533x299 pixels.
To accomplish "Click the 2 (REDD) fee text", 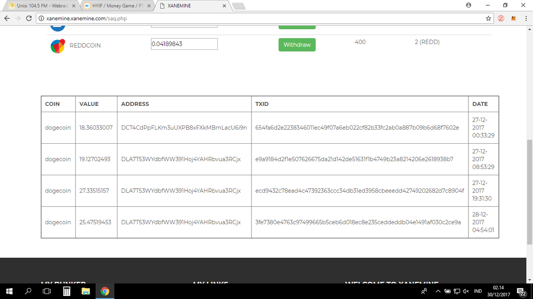I will pos(427,42).
